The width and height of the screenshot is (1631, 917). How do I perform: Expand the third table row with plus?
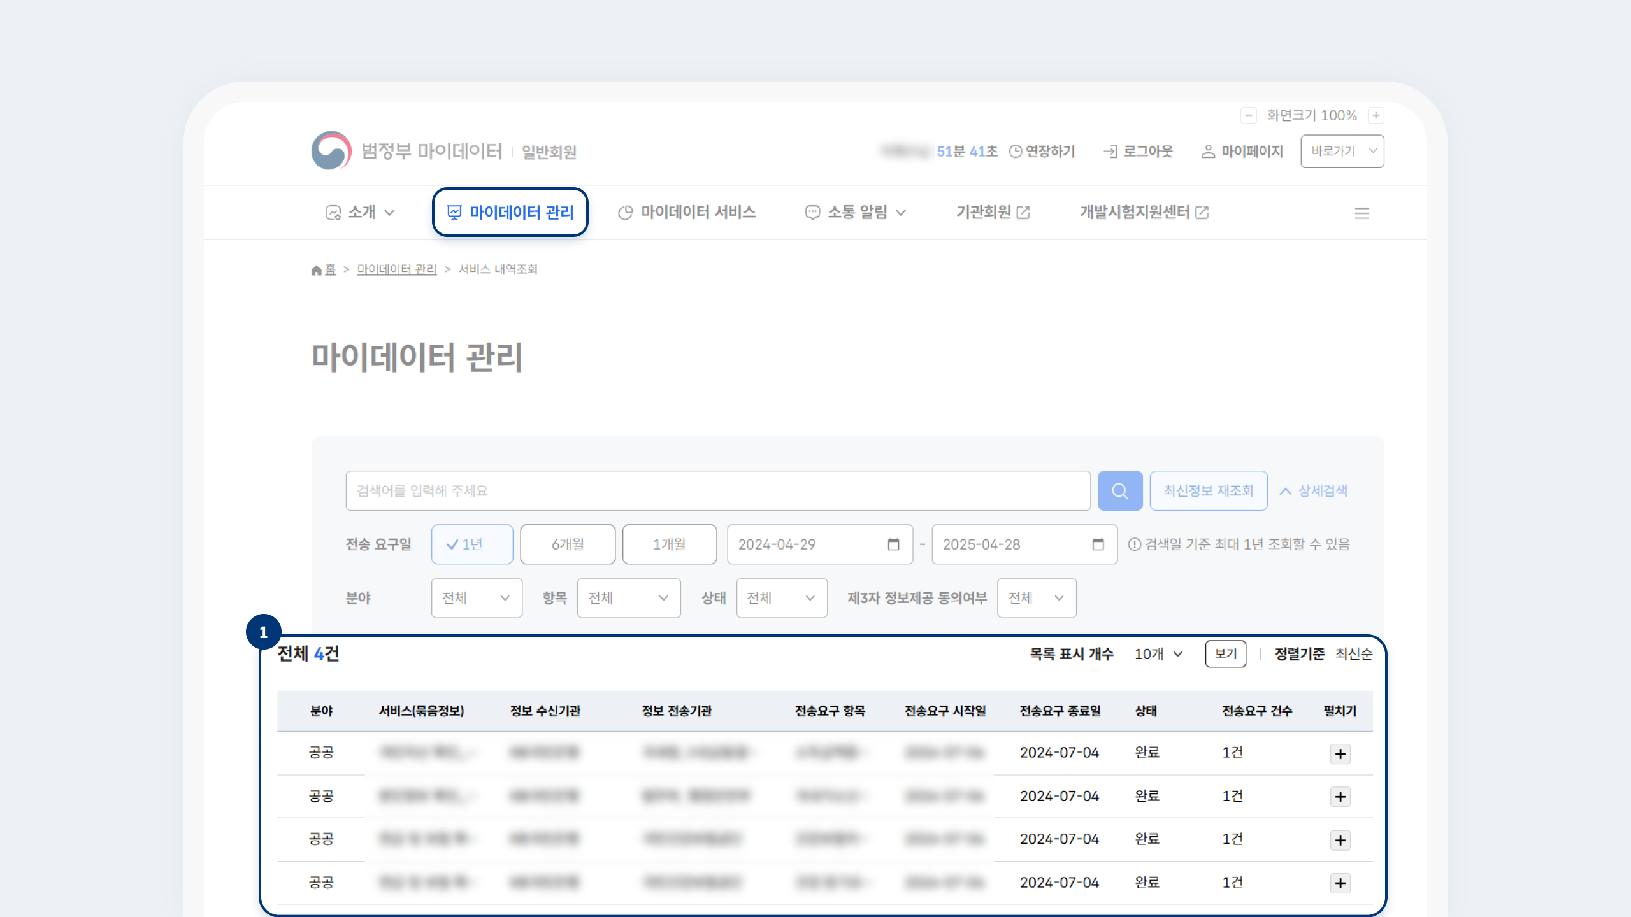[1340, 840]
